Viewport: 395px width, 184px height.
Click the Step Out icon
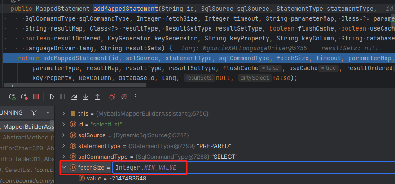point(97,97)
